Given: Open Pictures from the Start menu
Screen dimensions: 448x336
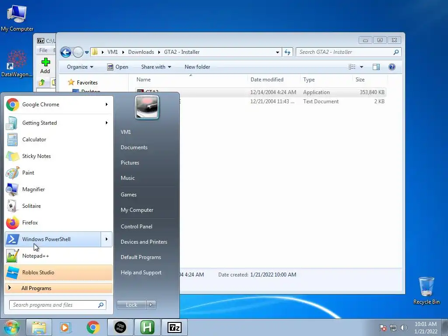Looking at the screenshot, I should (129, 163).
